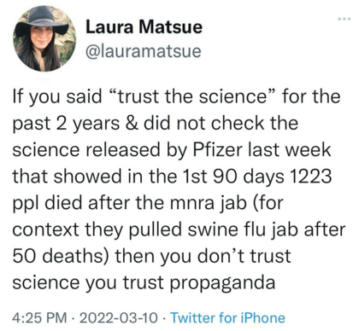Open the three-dot more options menu
353x331 pixels.
(344, 20)
